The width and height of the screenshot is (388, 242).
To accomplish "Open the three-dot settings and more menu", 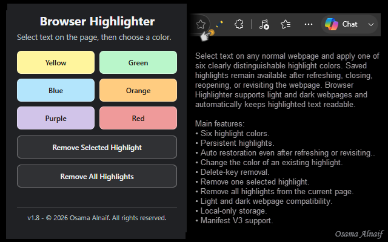I will (309, 24).
